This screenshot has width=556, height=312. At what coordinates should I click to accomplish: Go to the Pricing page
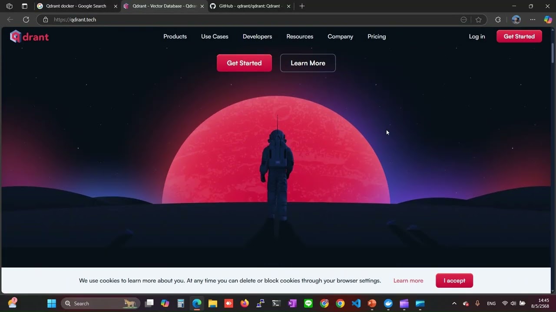tap(377, 36)
